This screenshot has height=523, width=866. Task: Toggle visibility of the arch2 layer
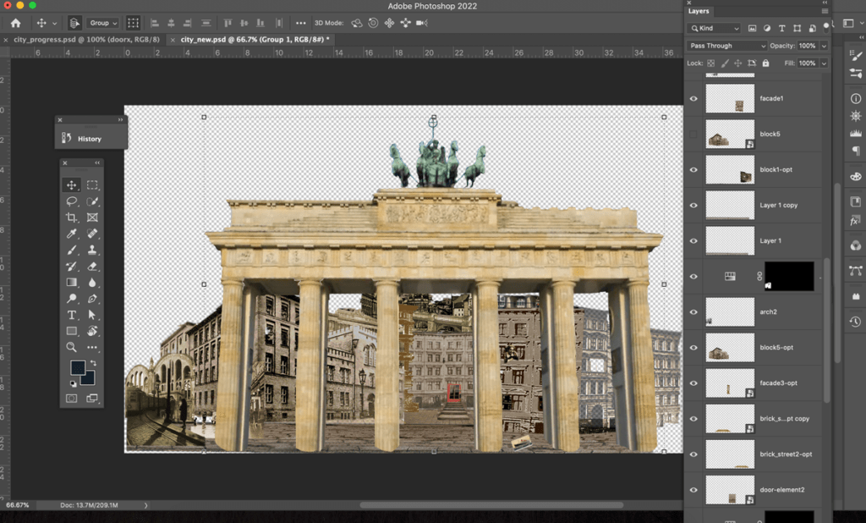tap(693, 311)
